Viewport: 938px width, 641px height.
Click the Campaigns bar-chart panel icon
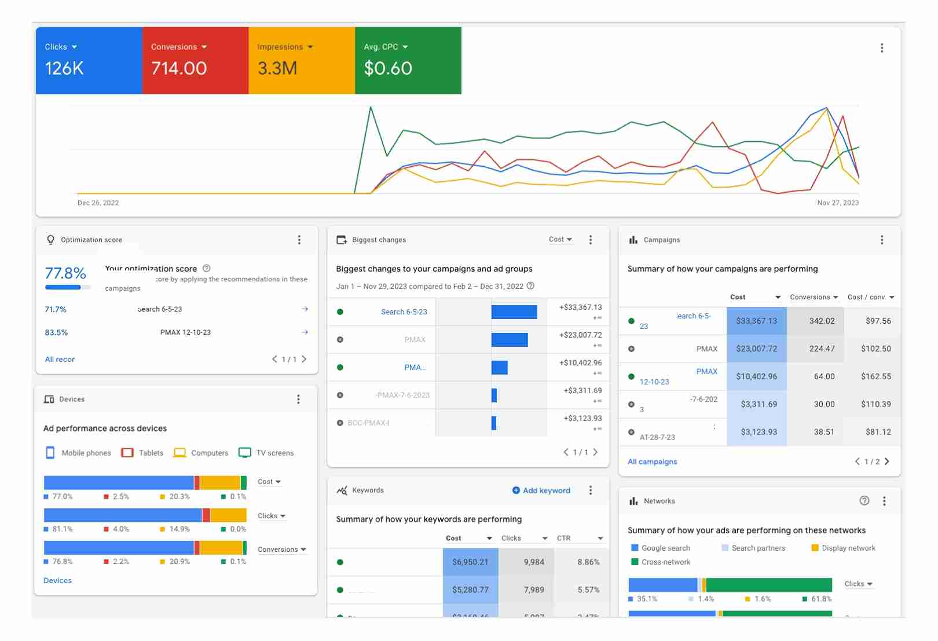[x=634, y=239]
